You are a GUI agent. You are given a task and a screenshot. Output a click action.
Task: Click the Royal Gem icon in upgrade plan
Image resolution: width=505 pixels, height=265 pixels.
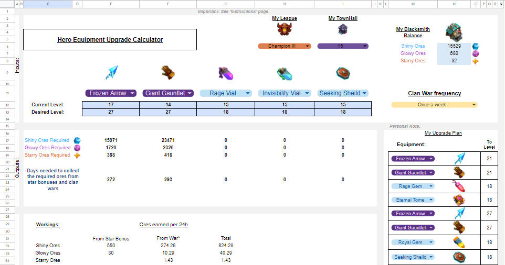459,242
